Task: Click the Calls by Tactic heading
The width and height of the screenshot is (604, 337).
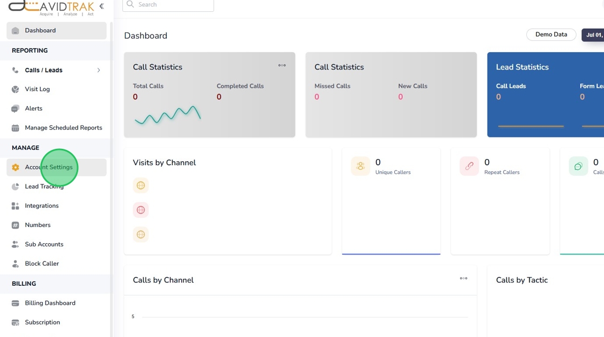Action: 521,280
